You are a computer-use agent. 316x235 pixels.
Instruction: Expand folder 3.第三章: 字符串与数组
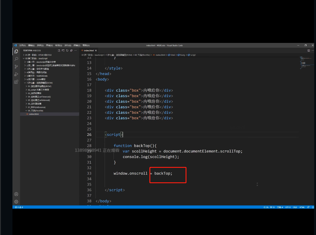coord(50,69)
